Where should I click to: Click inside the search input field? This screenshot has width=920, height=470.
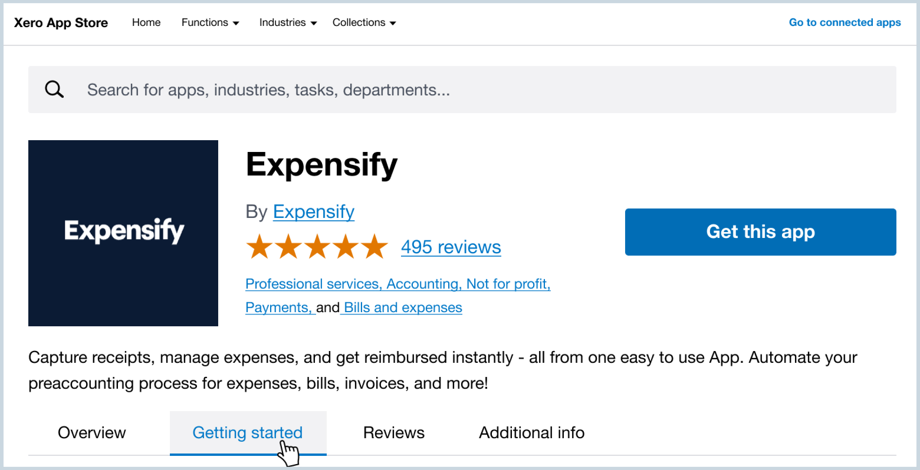(x=275, y=90)
